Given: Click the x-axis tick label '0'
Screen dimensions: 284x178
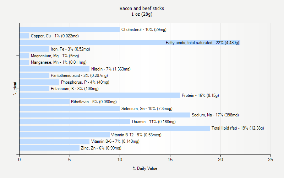Looking at the screenshot, I should coord(20,159).
